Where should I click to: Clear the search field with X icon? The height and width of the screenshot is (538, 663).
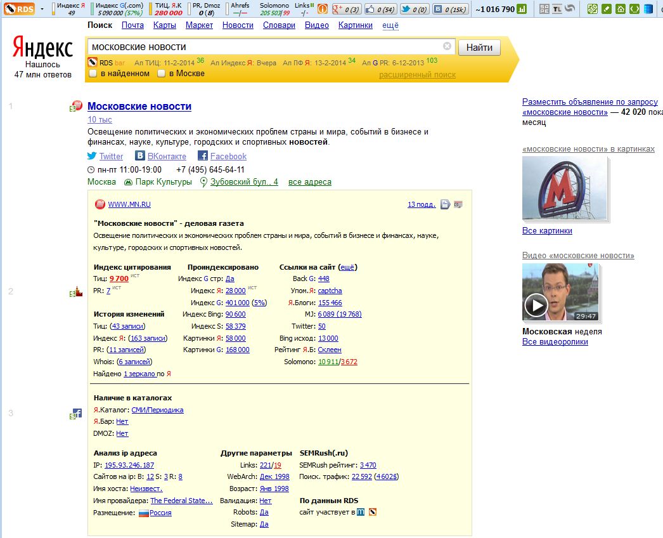pos(447,46)
